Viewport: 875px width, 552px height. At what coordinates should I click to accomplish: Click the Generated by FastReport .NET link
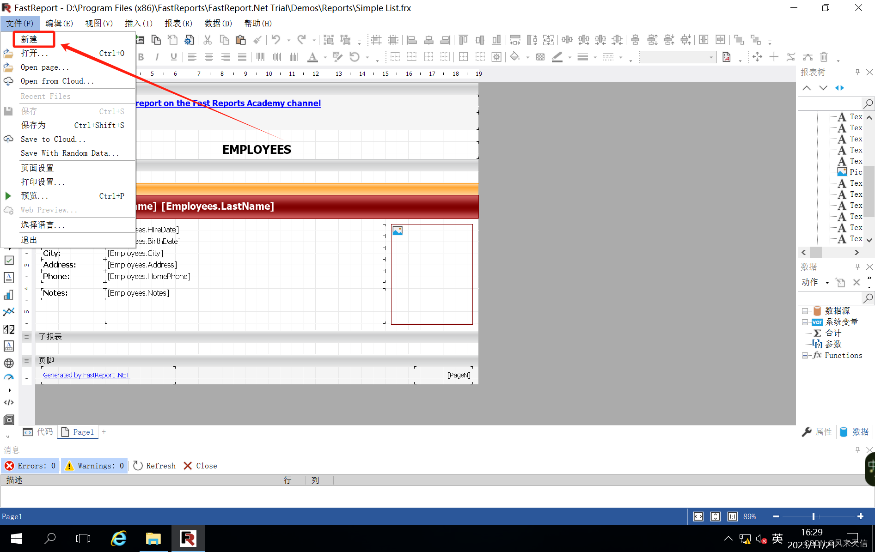(x=86, y=375)
